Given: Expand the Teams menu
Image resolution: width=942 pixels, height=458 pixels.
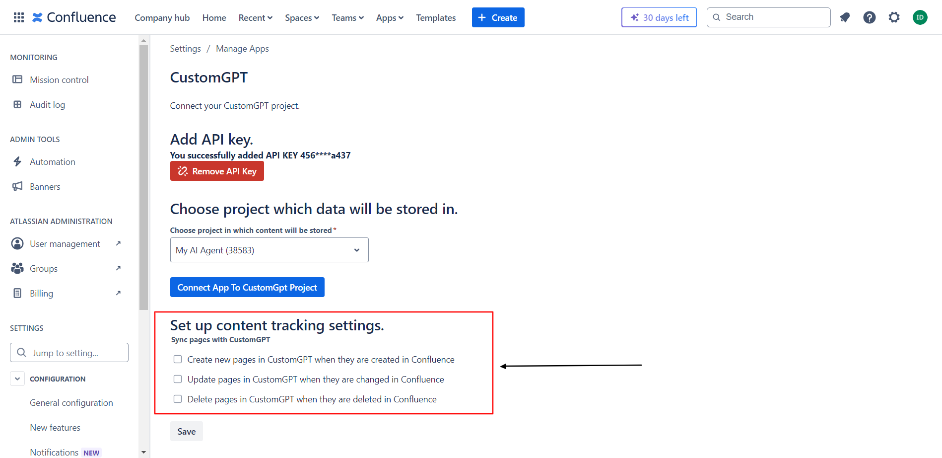Looking at the screenshot, I should (347, 18).
